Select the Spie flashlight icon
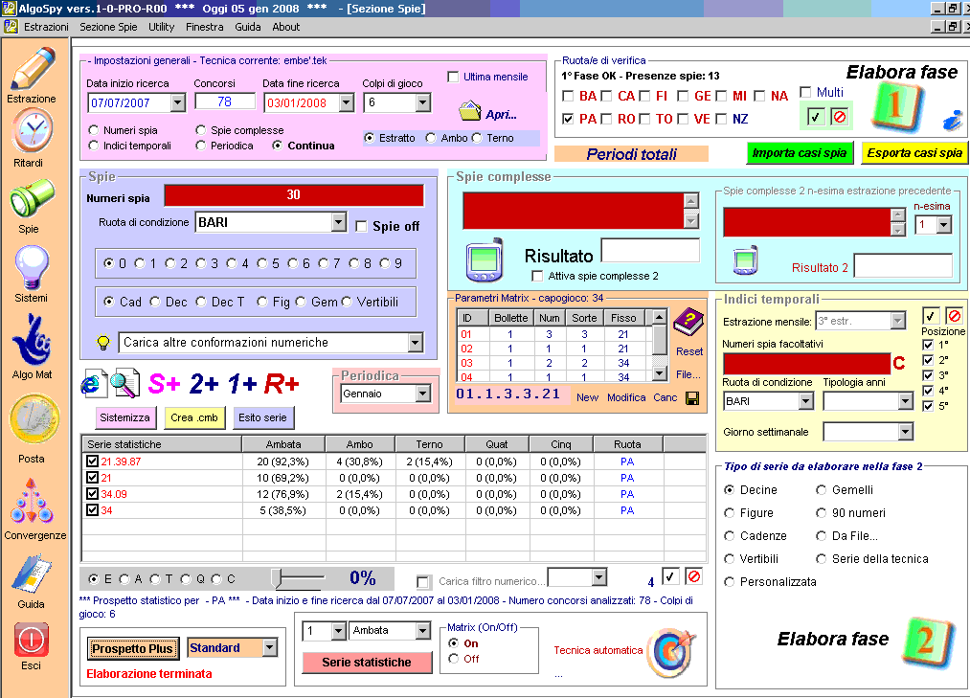The height and width of the screenshot is (698, 970). [32, 197]
